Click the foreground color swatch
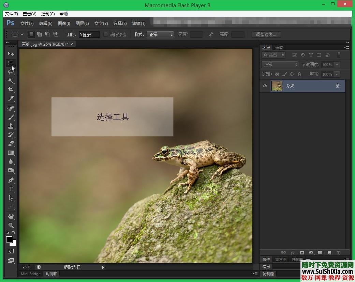The width and height of the screenshot is (355, 282). tap(9, 240)
